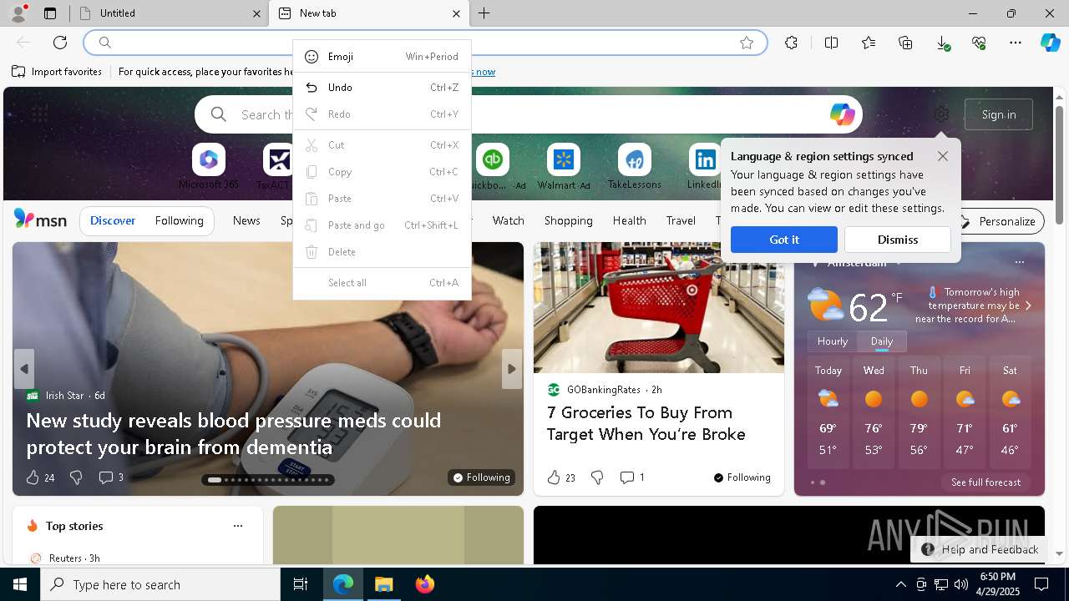Open the TakeLessons shortcut tile

[x=635, y=166]
